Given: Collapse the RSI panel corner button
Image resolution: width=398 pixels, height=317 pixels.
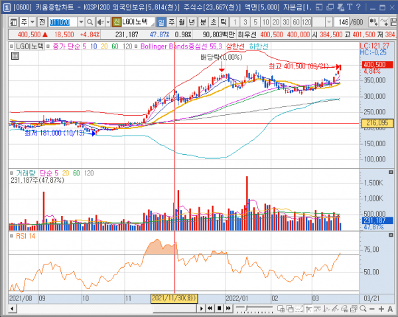Looking at the screenshot, I should pos(391,235).
